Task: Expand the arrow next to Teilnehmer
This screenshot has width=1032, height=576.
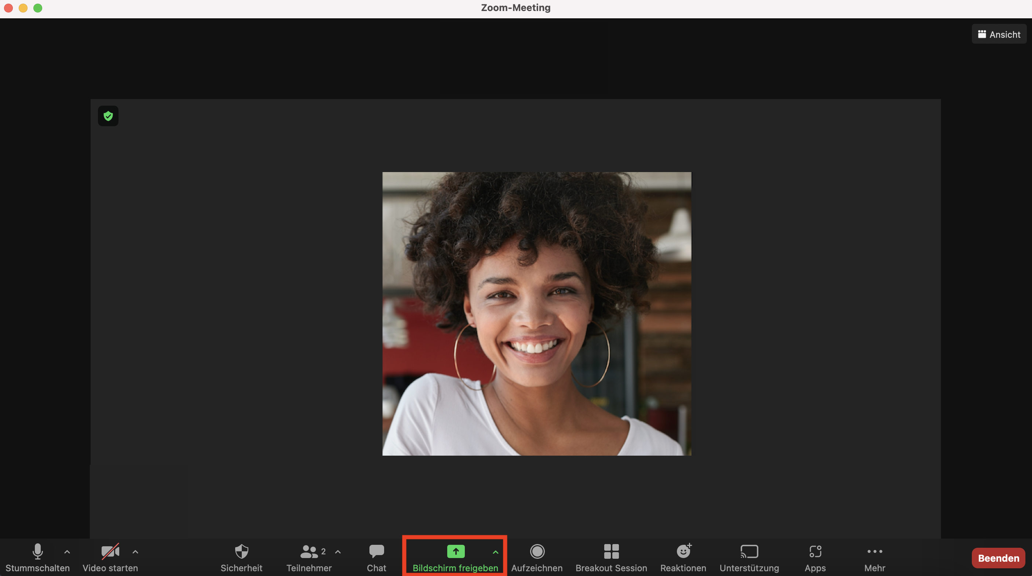Action: point(338,551)
